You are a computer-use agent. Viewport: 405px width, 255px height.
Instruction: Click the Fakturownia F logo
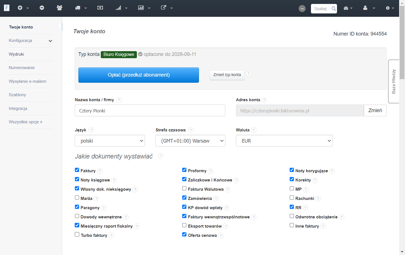[7, 8]
